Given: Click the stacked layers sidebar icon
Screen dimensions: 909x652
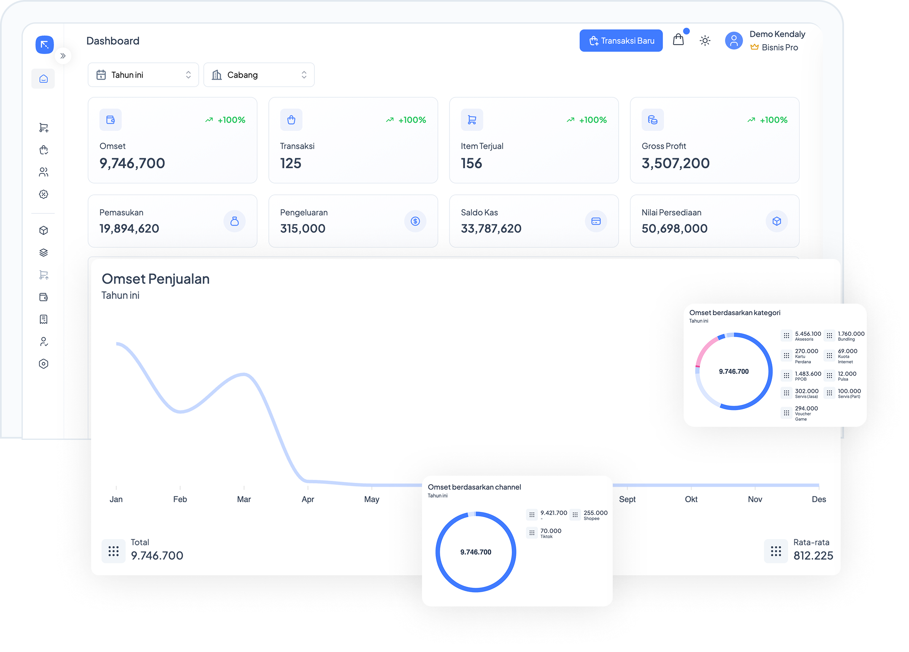Looking at the screenshot, I should coord(43,253).
